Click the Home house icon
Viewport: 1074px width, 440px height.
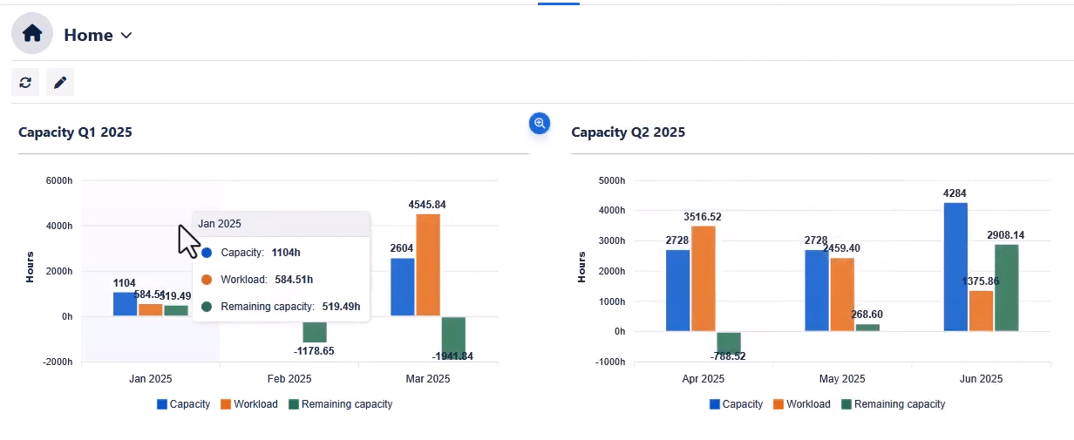click(32, 35)
